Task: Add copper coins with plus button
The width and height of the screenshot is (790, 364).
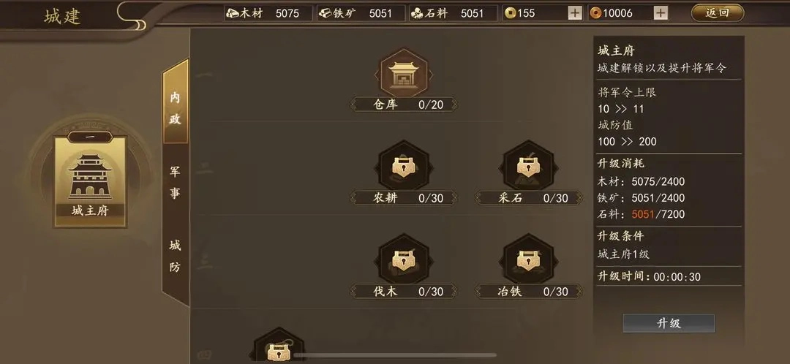Action: tap(661, 14)
